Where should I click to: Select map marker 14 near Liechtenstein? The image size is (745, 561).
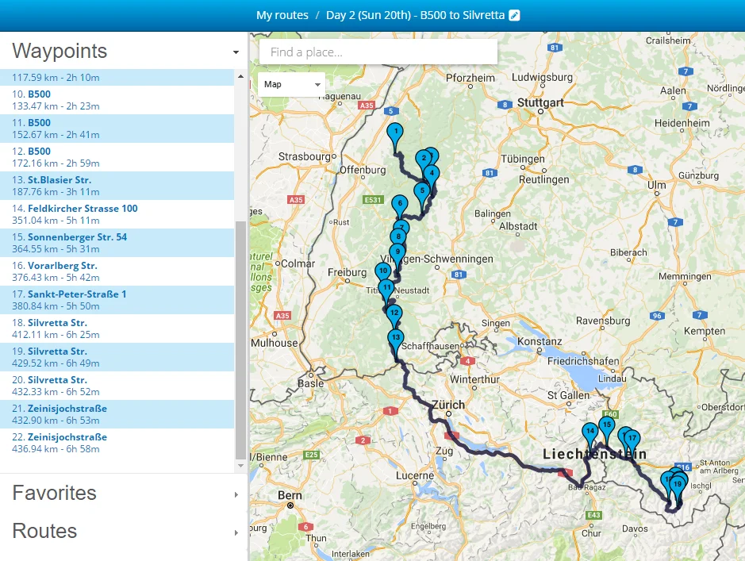coord(590,432)
